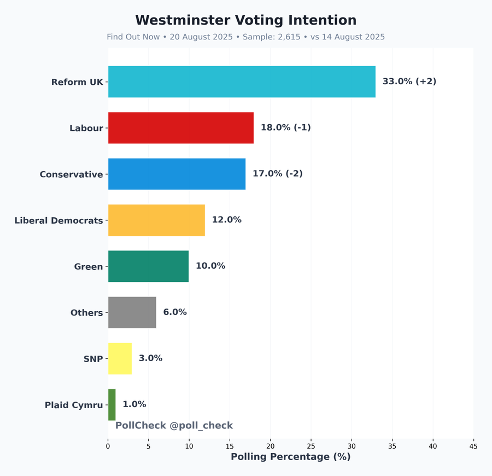Click the "Polling Percentage (%)" axis title
The image size is (492, 476).
290,457
